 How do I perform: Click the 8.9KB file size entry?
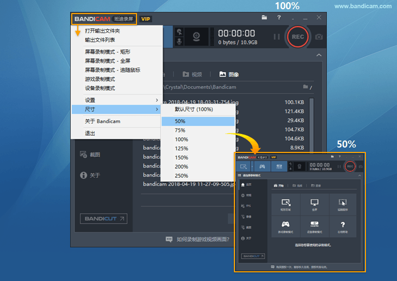click(x=297, y=148)
